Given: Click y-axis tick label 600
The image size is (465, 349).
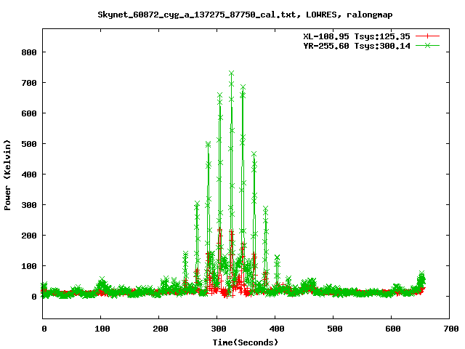Looking at the screenshot, I should click(x=29, y=113).
